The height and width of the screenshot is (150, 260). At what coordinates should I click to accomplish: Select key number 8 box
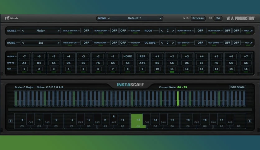128,69
